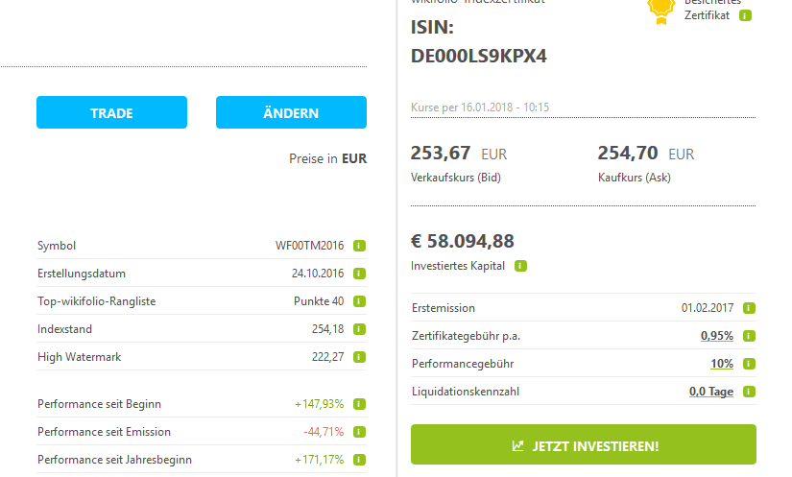Click info icon next to Zertifikategebühr p.a.

tap(749, 336)
